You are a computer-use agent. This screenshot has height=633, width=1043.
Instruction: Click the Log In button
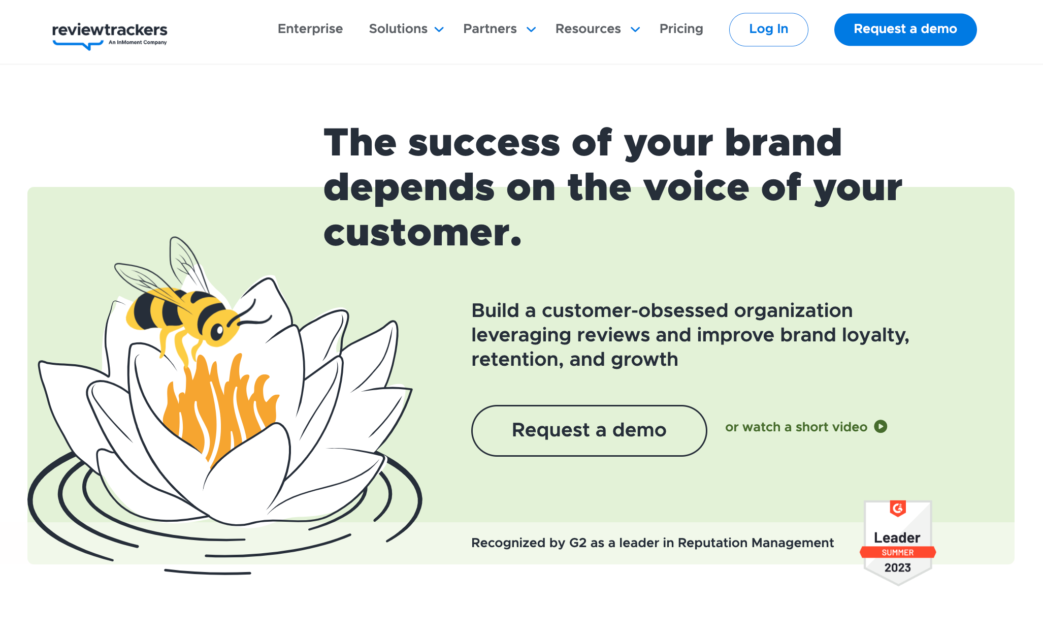(x=768, y=29)
